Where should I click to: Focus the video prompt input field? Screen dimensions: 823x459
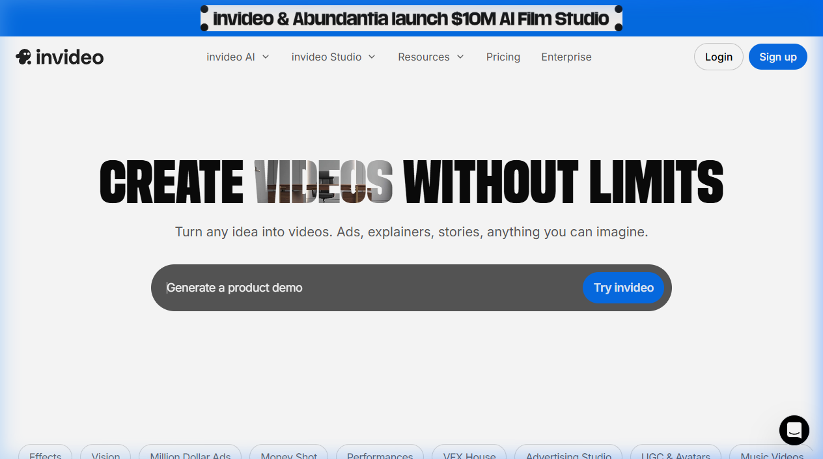[365, 288]
